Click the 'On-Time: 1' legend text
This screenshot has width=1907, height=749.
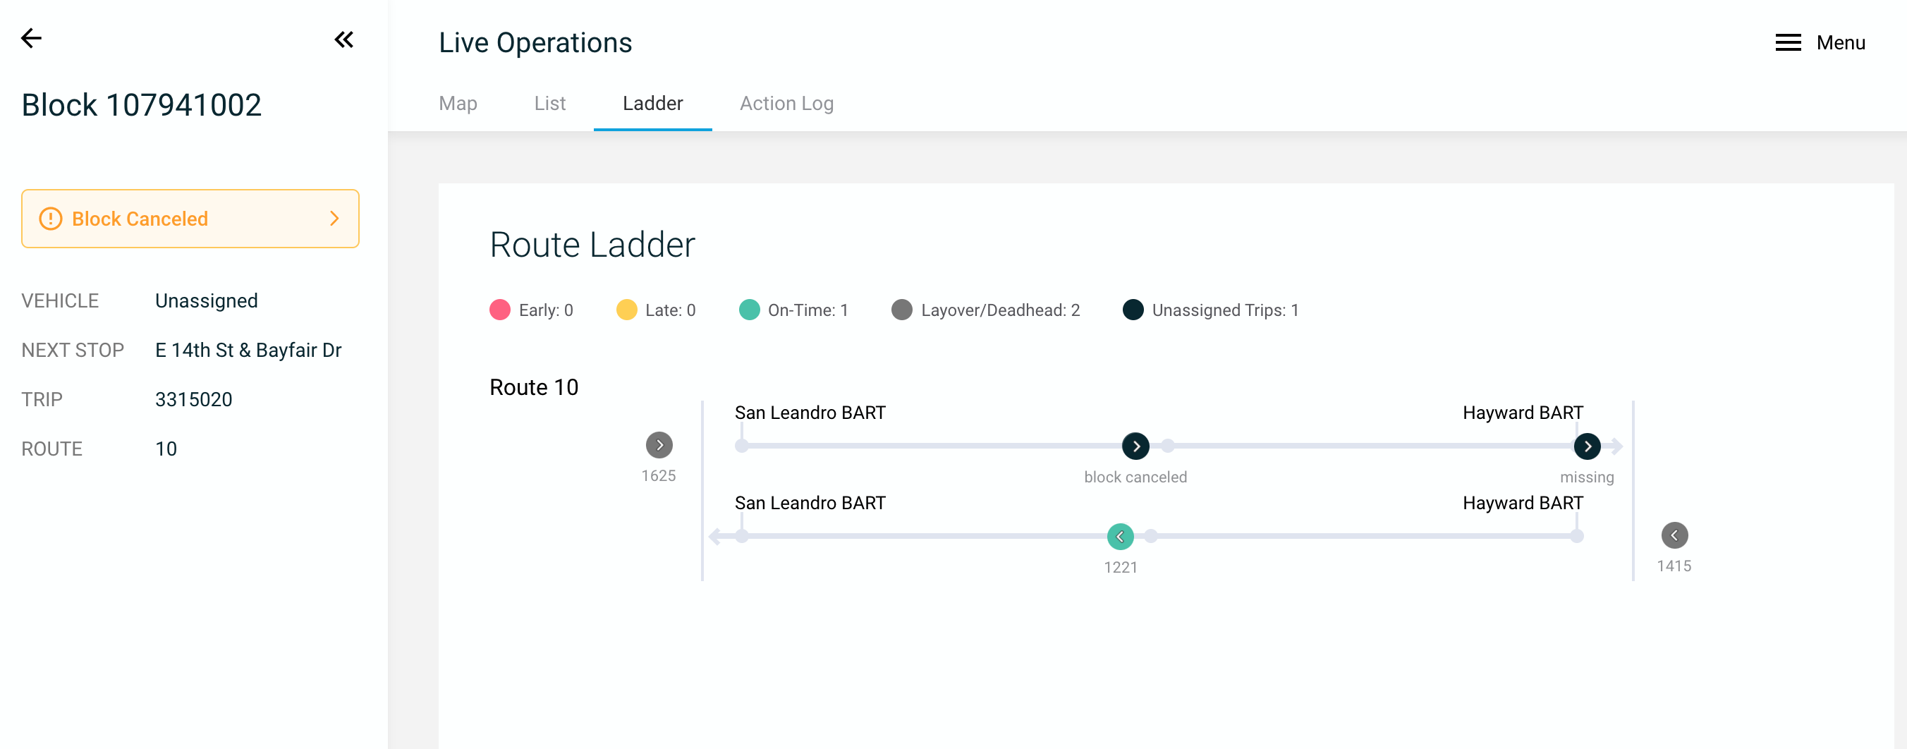(x=808, y=311)
